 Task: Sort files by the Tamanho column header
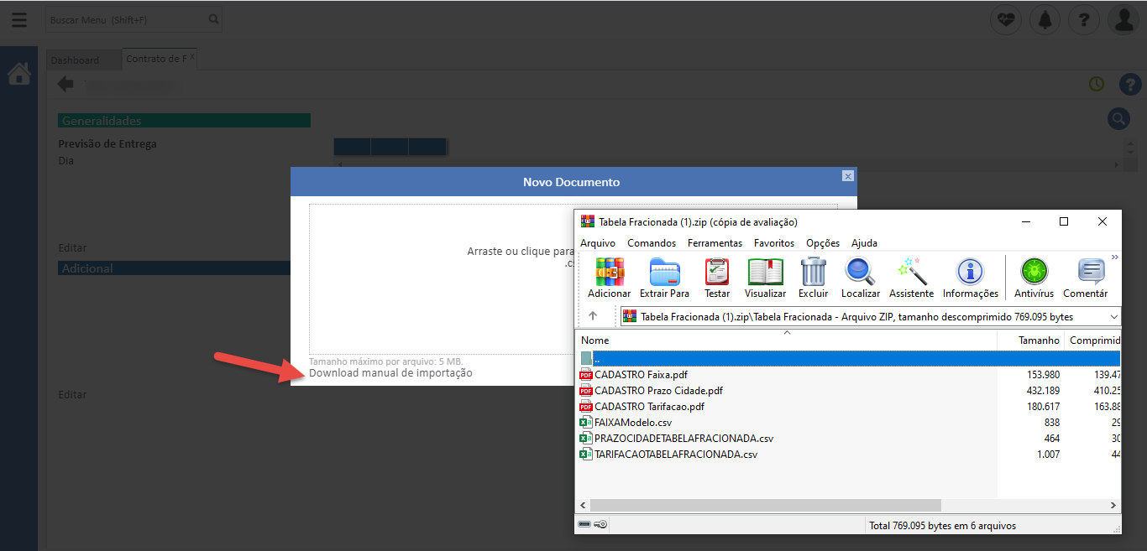1039,340
